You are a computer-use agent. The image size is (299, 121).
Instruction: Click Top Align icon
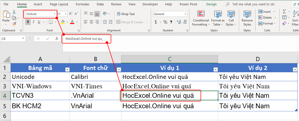point(86,14)
